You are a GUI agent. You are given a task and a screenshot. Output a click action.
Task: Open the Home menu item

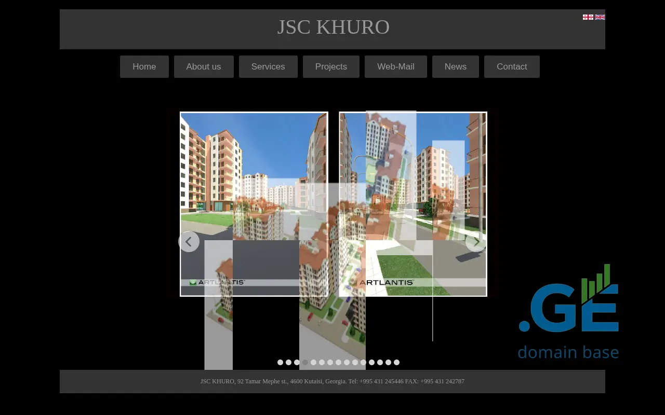click(x=144, y=67)
